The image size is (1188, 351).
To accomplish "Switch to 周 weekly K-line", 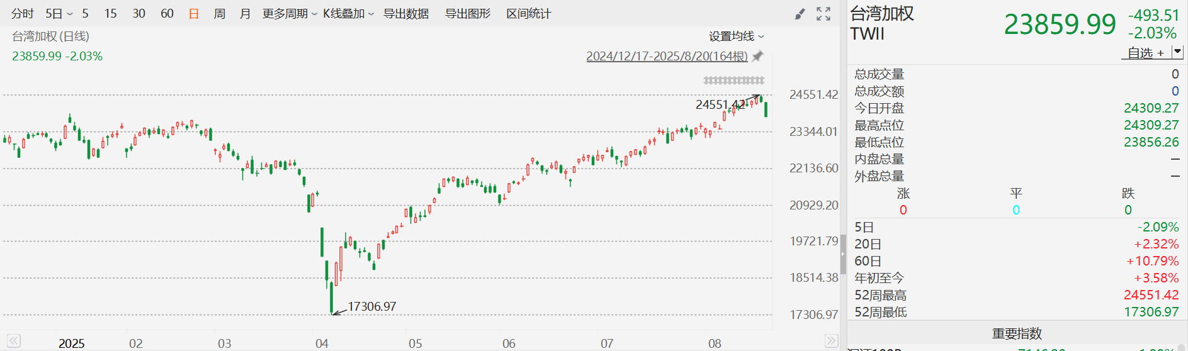I will (220, 13).
